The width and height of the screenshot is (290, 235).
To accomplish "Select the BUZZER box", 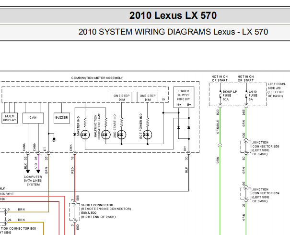I will pyautogui.click(x=61, y=118).
